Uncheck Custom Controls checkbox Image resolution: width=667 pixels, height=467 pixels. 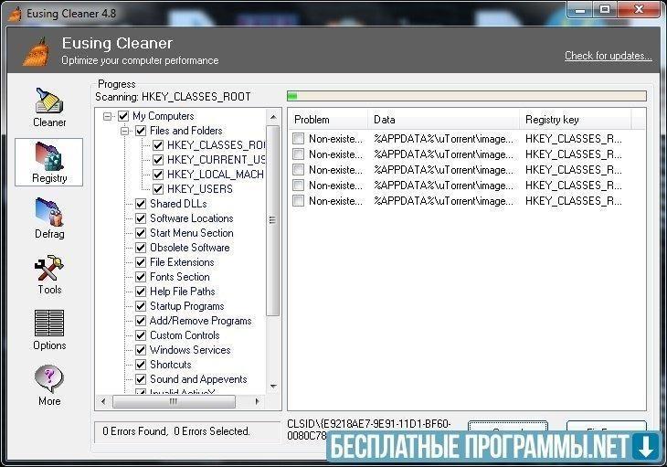coord(141,335)
